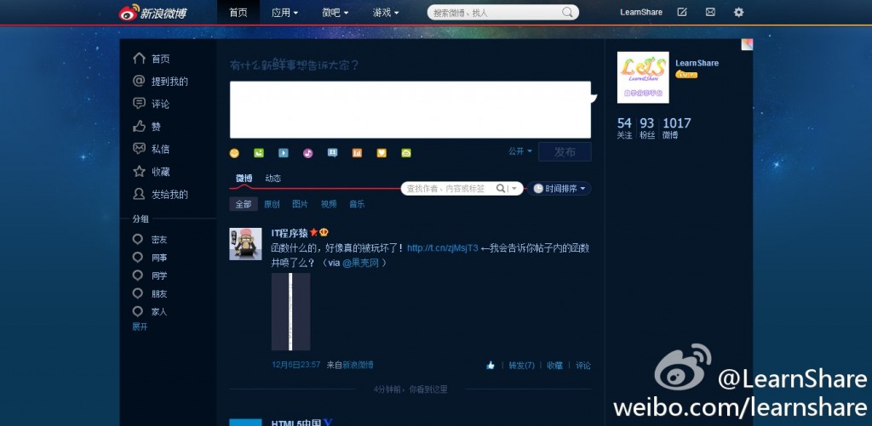Like the IT程序猿 post with thumbs-up icon

click(490, 366)
